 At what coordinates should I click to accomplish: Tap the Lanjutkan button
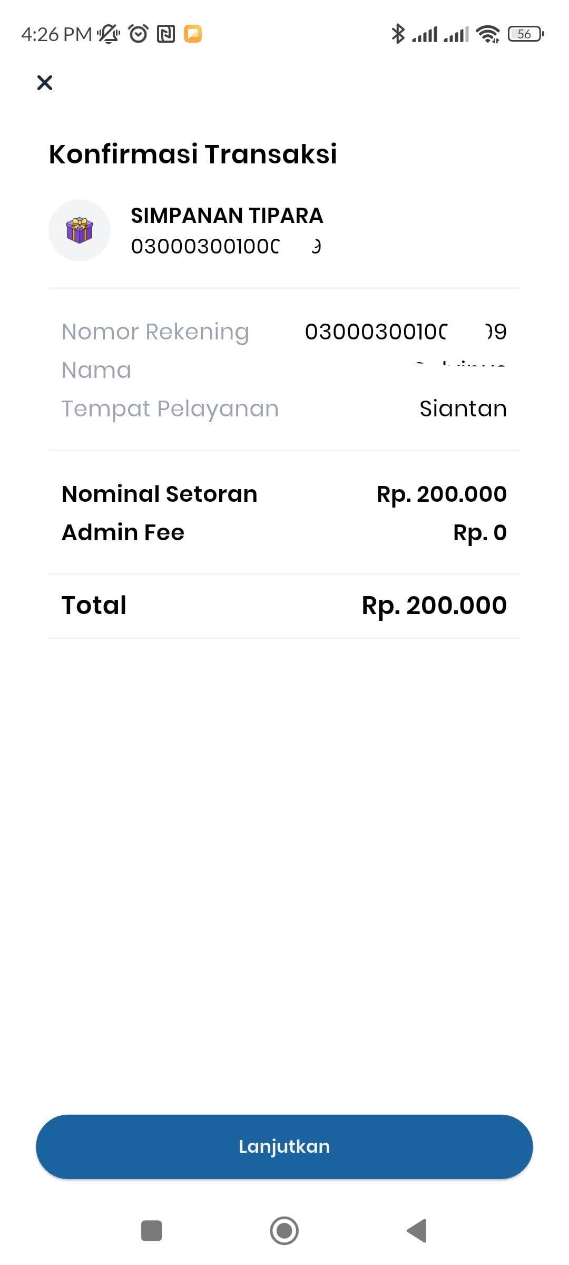pyautogui.click(x=284, y=1146)
